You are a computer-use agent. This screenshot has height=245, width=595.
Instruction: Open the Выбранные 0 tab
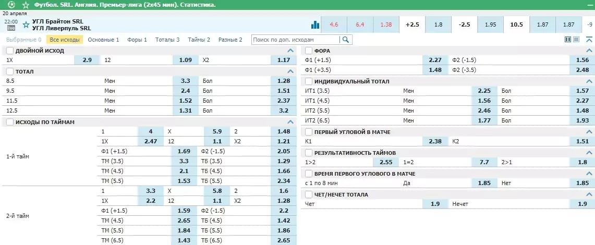24,40
